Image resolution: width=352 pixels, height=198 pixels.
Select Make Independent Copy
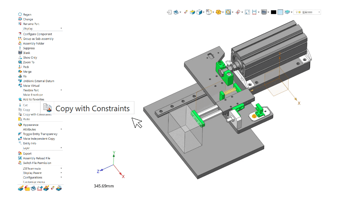pyautogui.click(x=39, y=139)
